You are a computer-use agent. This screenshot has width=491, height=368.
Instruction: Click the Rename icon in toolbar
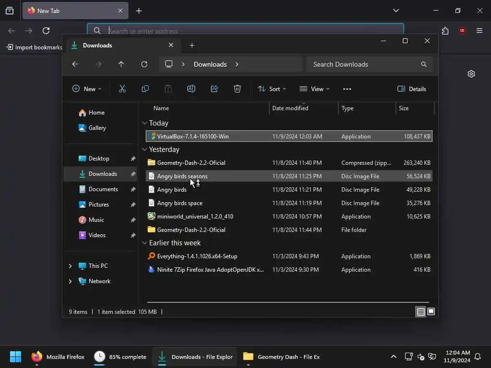tap(191, 89)
